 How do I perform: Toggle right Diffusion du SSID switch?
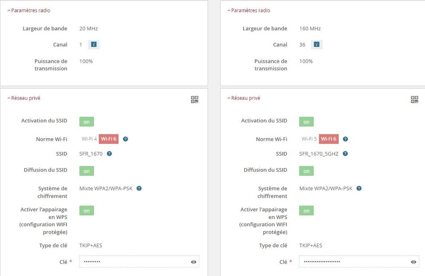(x=306, y=171)
